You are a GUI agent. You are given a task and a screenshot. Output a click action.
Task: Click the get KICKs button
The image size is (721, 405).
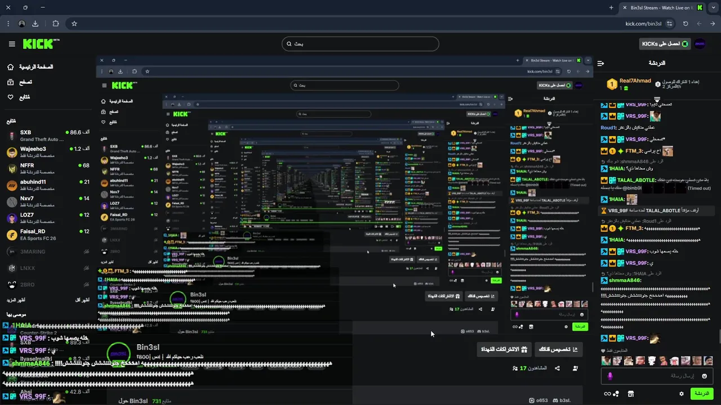click(665, 44)
